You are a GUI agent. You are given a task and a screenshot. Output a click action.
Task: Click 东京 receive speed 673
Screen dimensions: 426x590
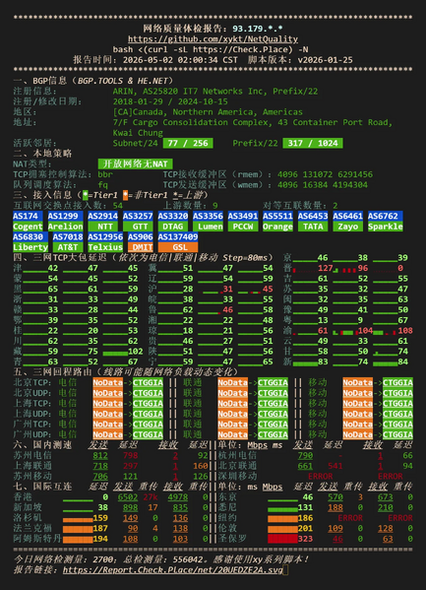coord(386,497)
